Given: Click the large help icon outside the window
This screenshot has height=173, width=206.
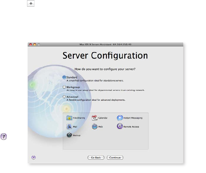Looking at the screenshot, I should [4, 137].
